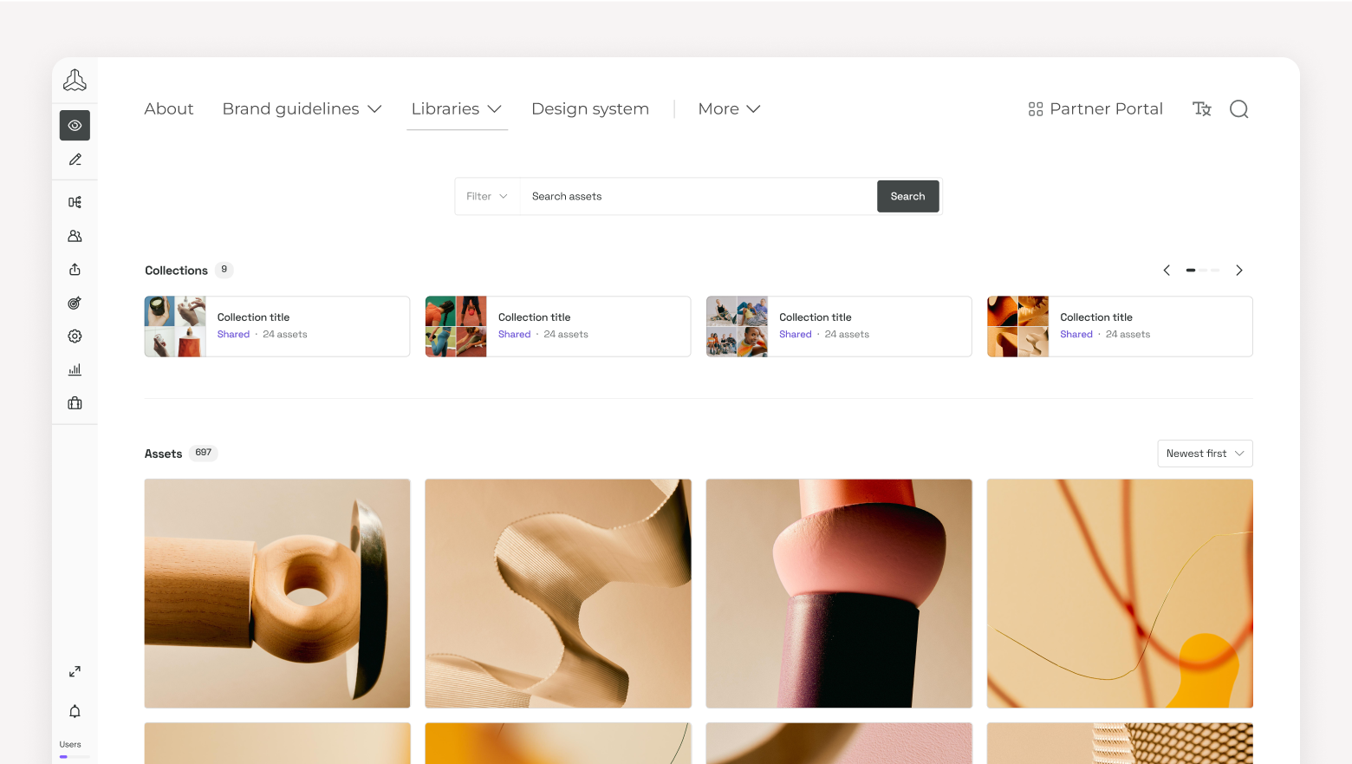Image resolution: width=1352 pixels, height=764 pixels.
Task: Open the target goals icon in sidebar
Action: click(x=75, y=303)
